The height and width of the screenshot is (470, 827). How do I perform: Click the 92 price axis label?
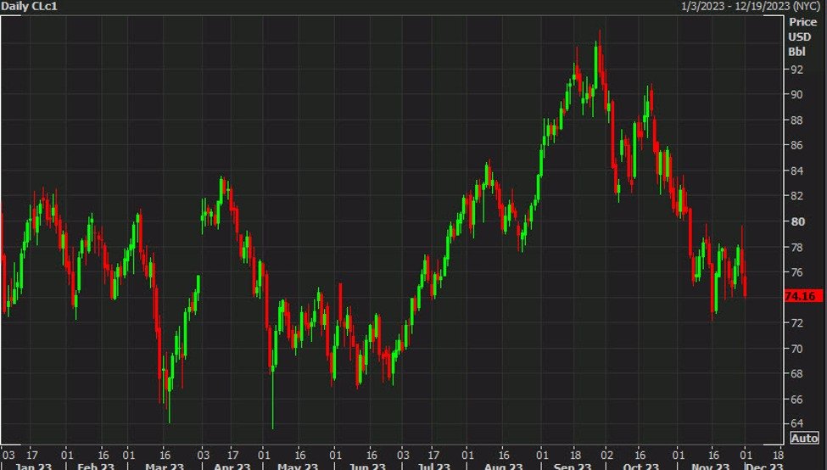coord(797,70)
